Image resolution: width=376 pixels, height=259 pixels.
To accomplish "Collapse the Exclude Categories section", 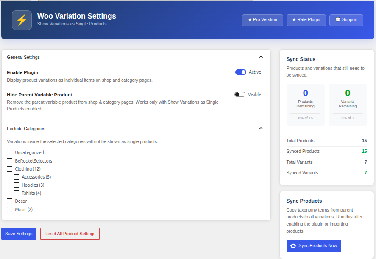I will tap(261, 128).
